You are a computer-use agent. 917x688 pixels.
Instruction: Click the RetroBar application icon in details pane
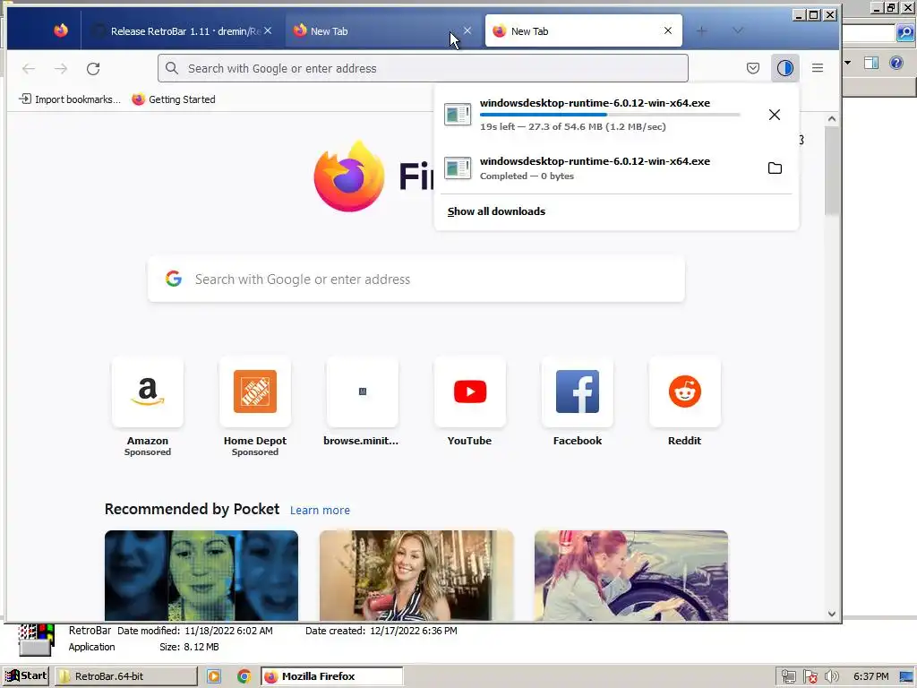coord(36,640)
